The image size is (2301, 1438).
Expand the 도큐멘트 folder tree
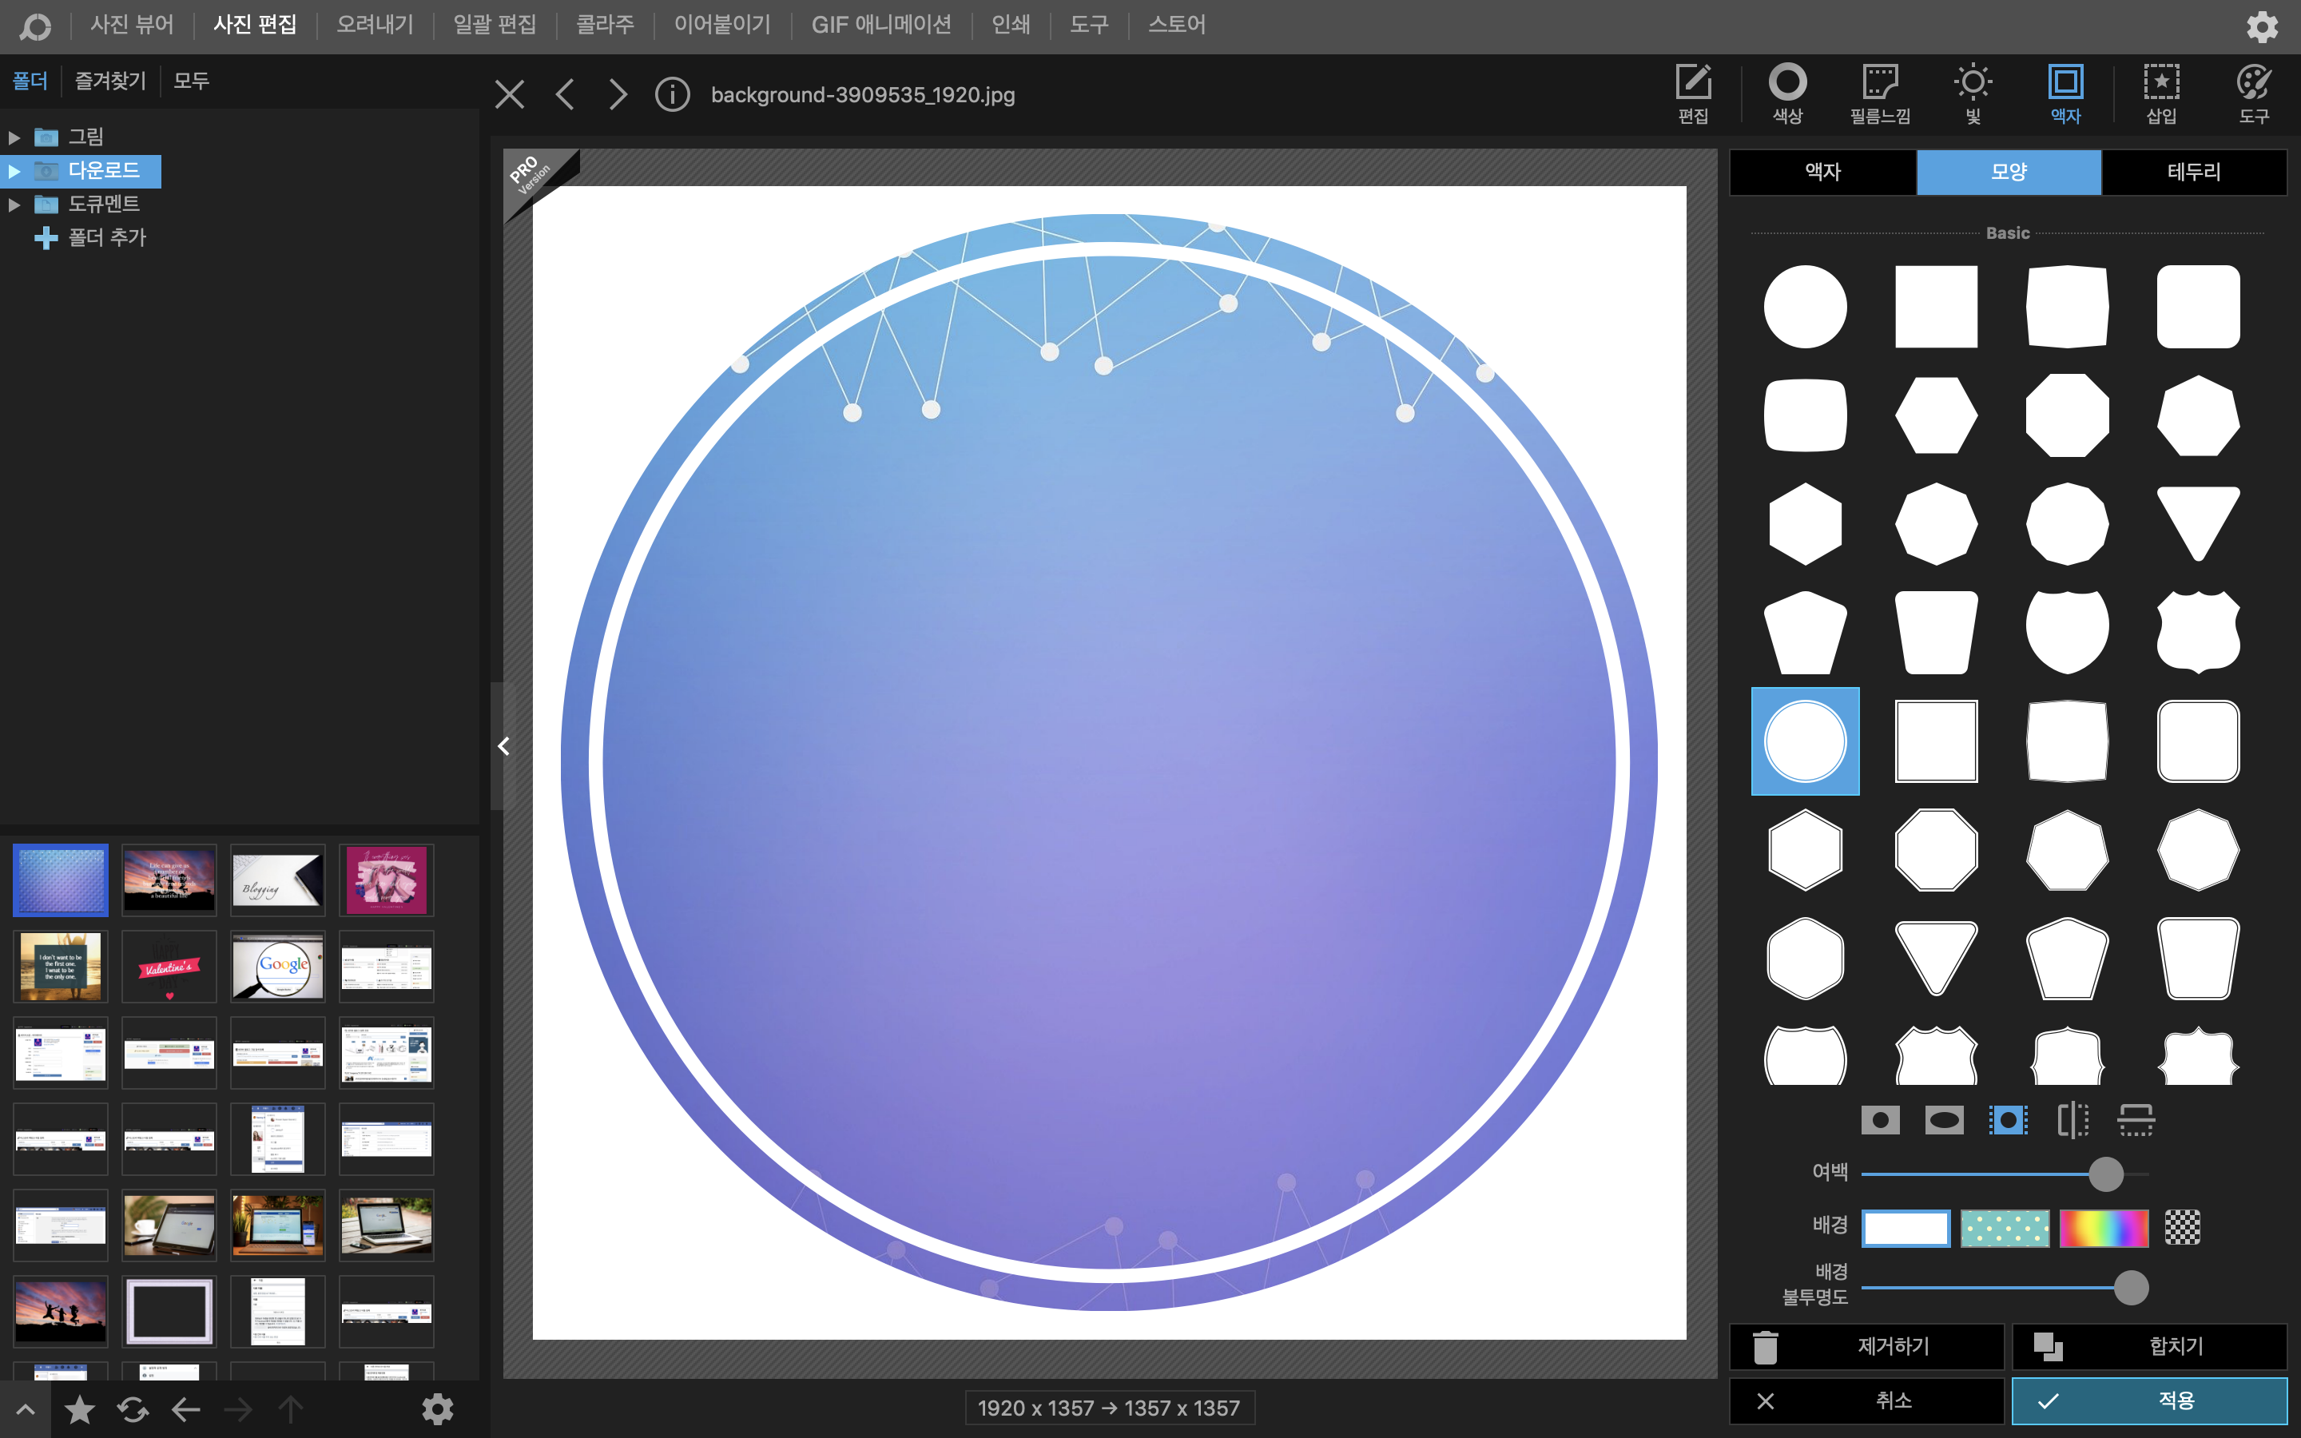[x=14, y=205]
